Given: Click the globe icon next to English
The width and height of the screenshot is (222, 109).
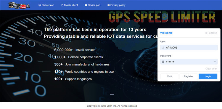Looking at the screenshot, I should coord(206,33).
